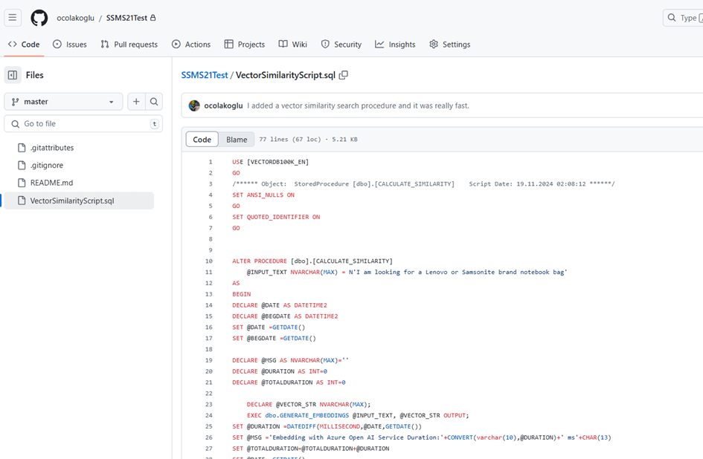
Task: Click the GitHub logo icon
Action: click(x=39, y=18)
